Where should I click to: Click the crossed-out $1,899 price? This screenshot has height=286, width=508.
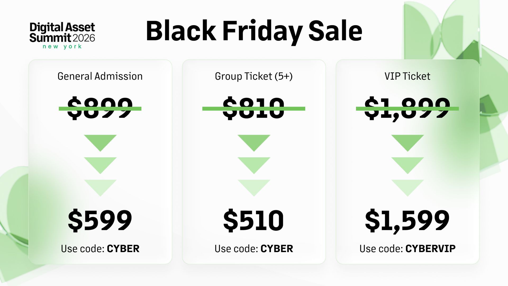pyautogui.click(x=407, y=109)
